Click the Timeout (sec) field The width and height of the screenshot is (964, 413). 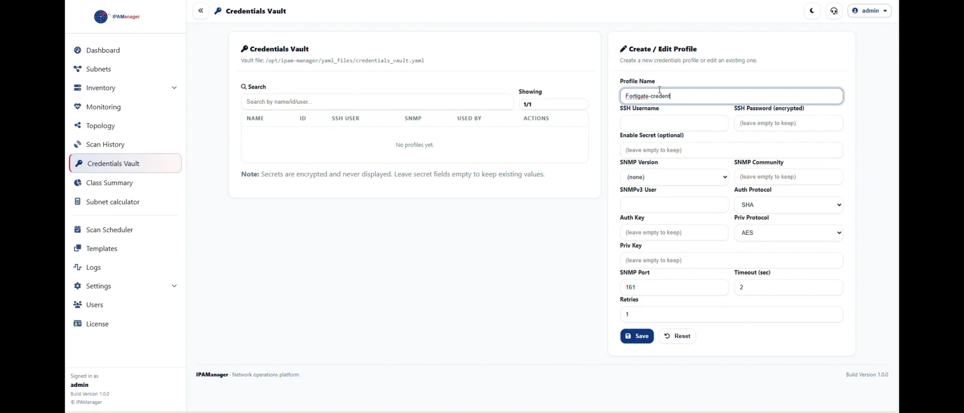tap(788, 287)
